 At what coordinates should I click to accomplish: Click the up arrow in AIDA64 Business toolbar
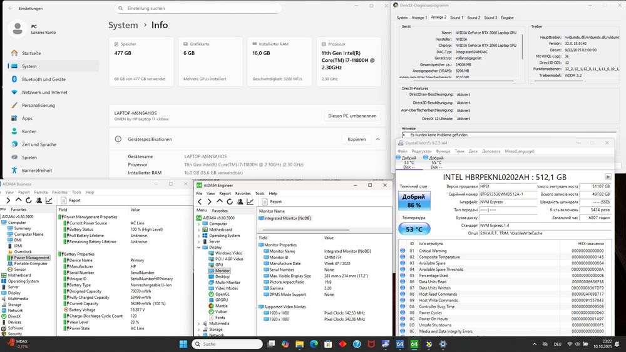pyautogui.click(x=18, y=200)
